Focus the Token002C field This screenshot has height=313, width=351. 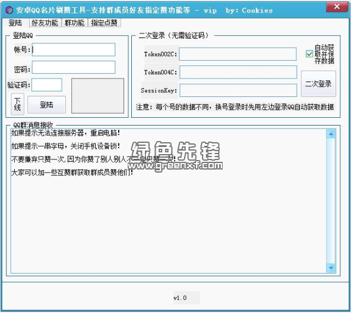point(238,54)
